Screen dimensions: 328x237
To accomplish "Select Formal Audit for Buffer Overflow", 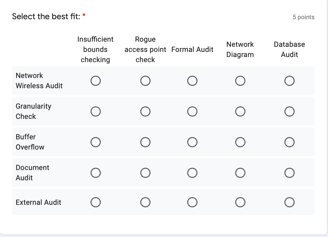I will point(192,142).
